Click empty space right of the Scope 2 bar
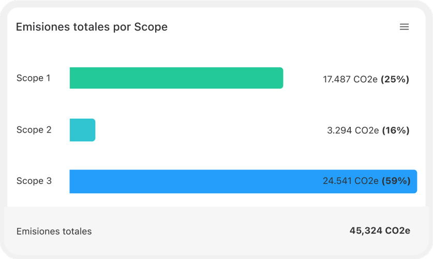 (x=207, y=130)
